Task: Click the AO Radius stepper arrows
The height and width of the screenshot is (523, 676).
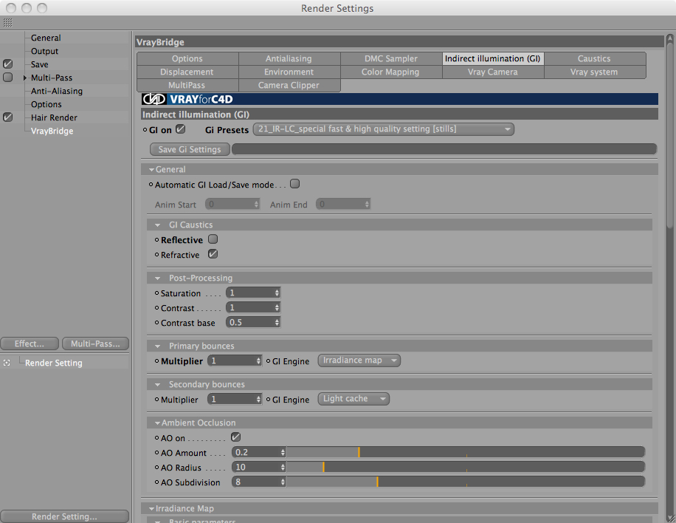Action: pyautogui.click(x=283, y=468)
